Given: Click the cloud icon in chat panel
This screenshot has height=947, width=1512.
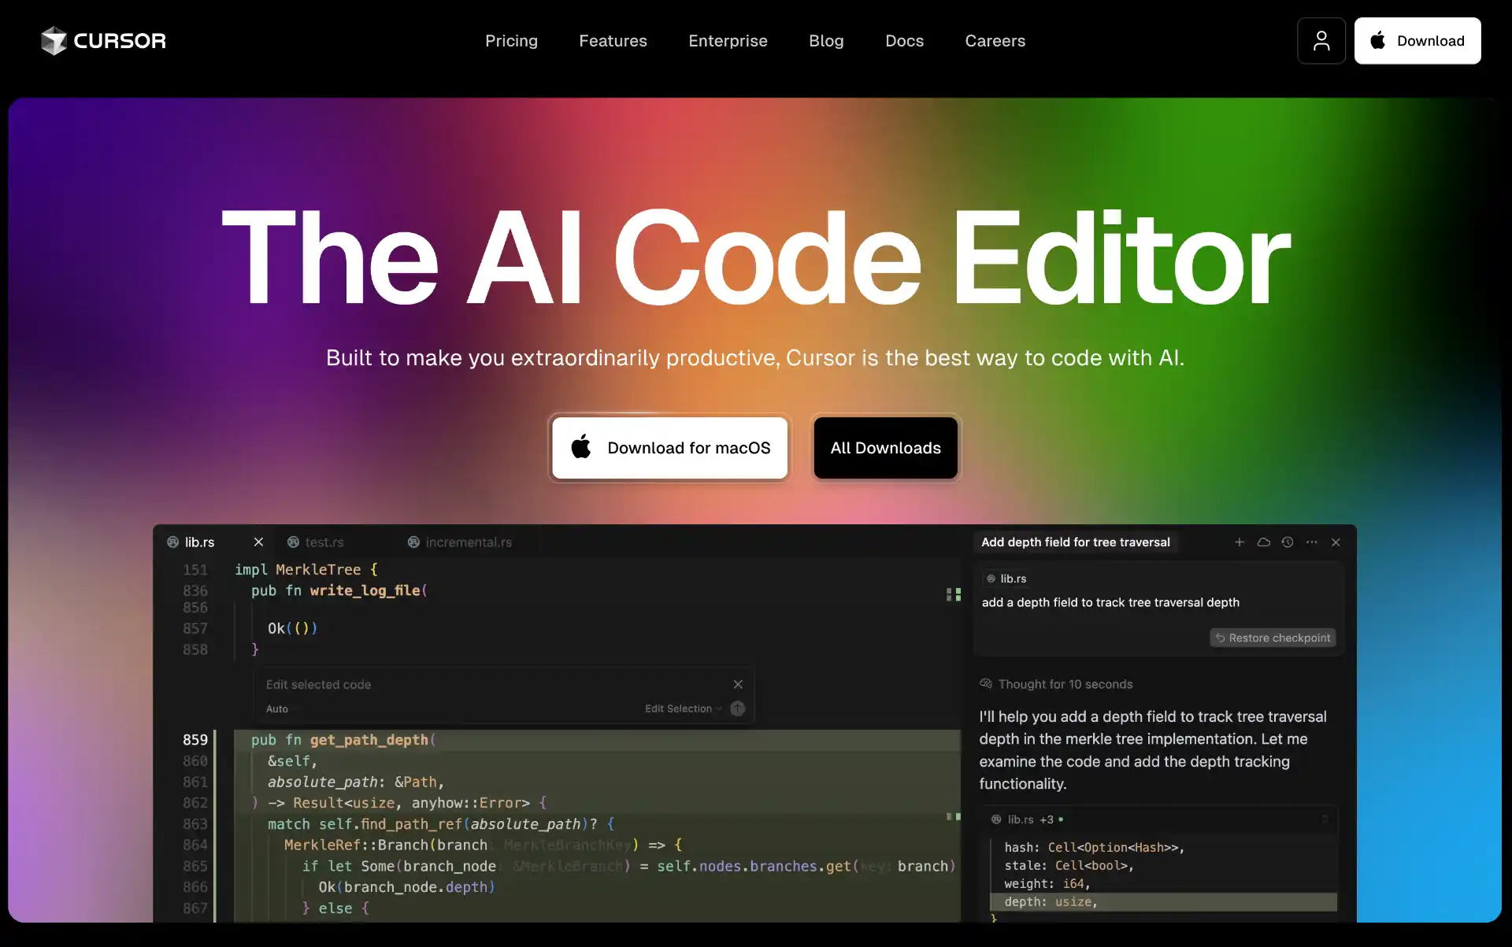Looking at the screenshot, I should click(x=1263, y=542).
